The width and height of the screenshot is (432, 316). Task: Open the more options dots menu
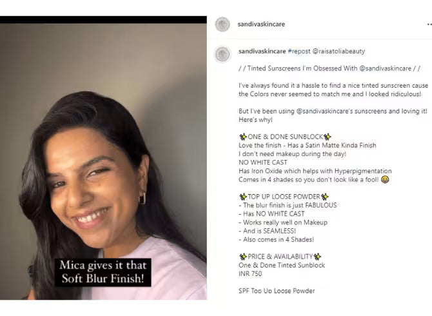(429, 25)
